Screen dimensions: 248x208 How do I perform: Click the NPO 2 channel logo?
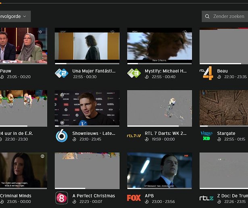coord(62,73)
